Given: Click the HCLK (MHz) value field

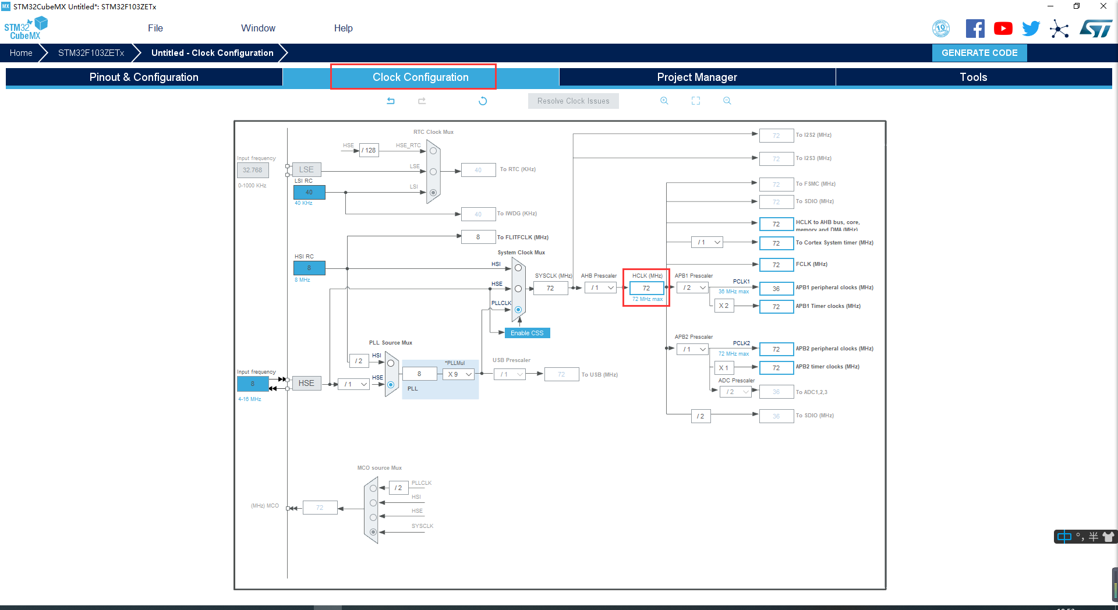Looking at the screenshot, I should point(646,288).
